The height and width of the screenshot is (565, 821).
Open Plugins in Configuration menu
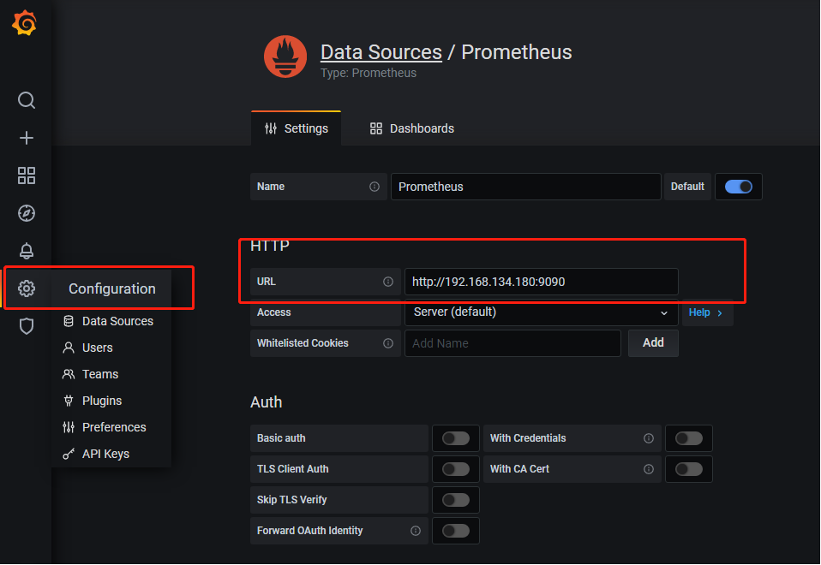(93, 401)
